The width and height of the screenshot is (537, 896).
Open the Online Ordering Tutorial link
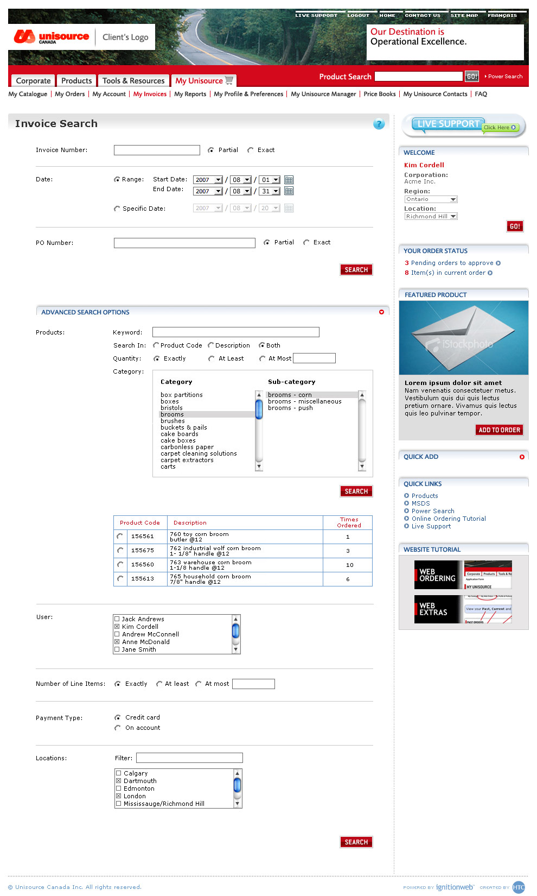pyautogui.click(x=449, y=519)
